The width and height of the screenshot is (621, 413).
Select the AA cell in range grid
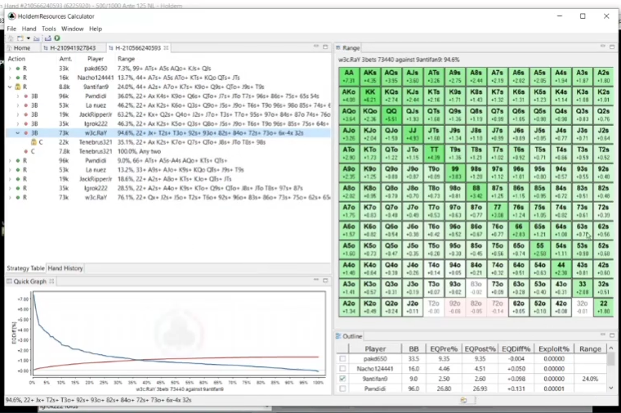pos(349,77)
